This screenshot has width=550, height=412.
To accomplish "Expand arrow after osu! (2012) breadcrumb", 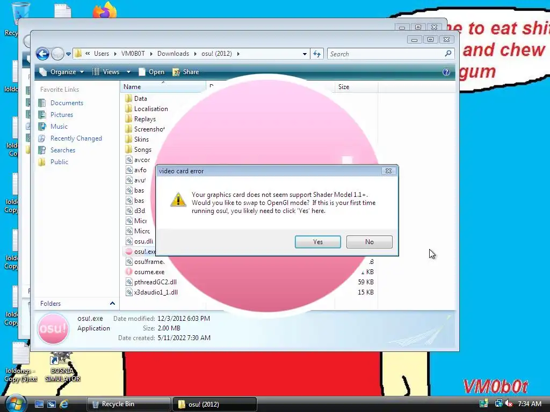I will click(x=238, y=54).
